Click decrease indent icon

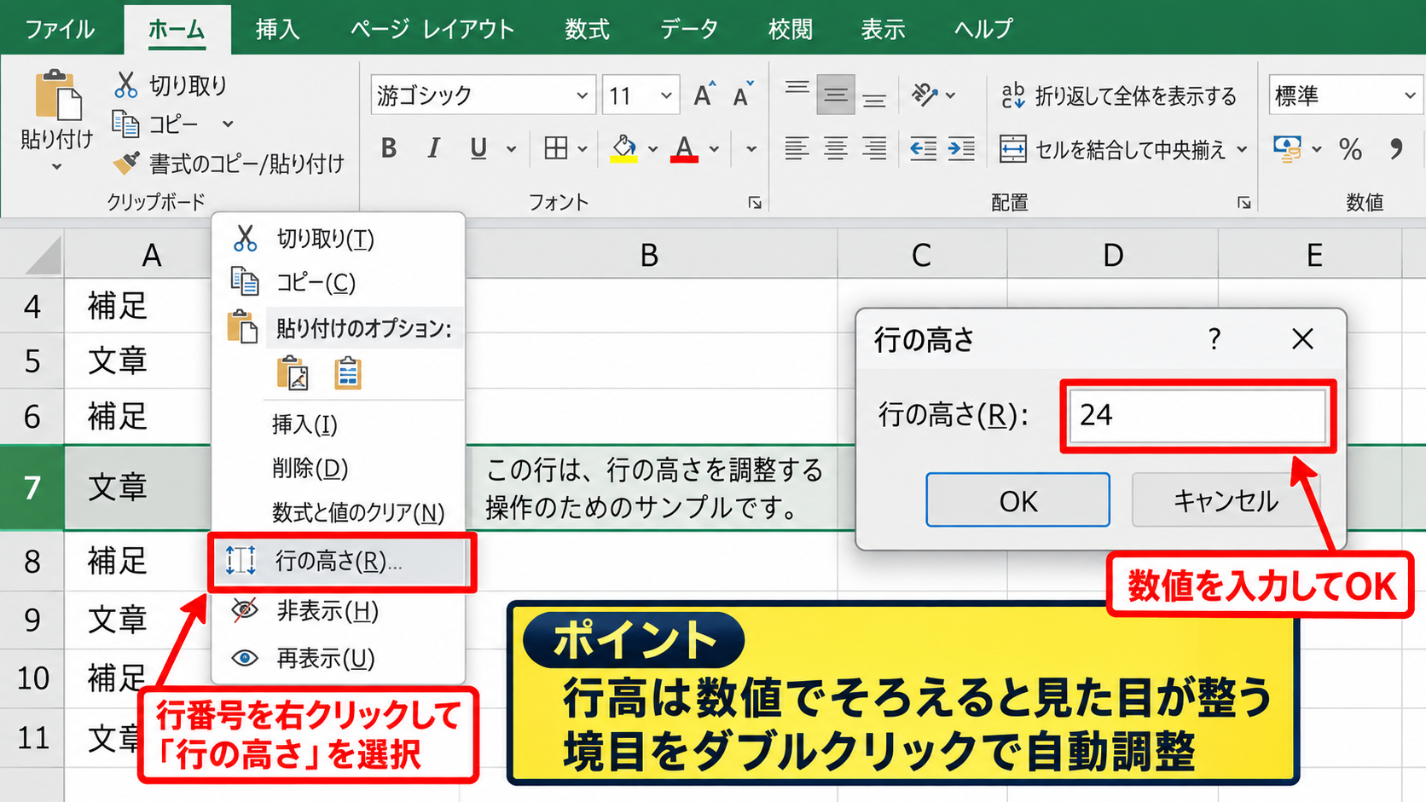point(923,149)
